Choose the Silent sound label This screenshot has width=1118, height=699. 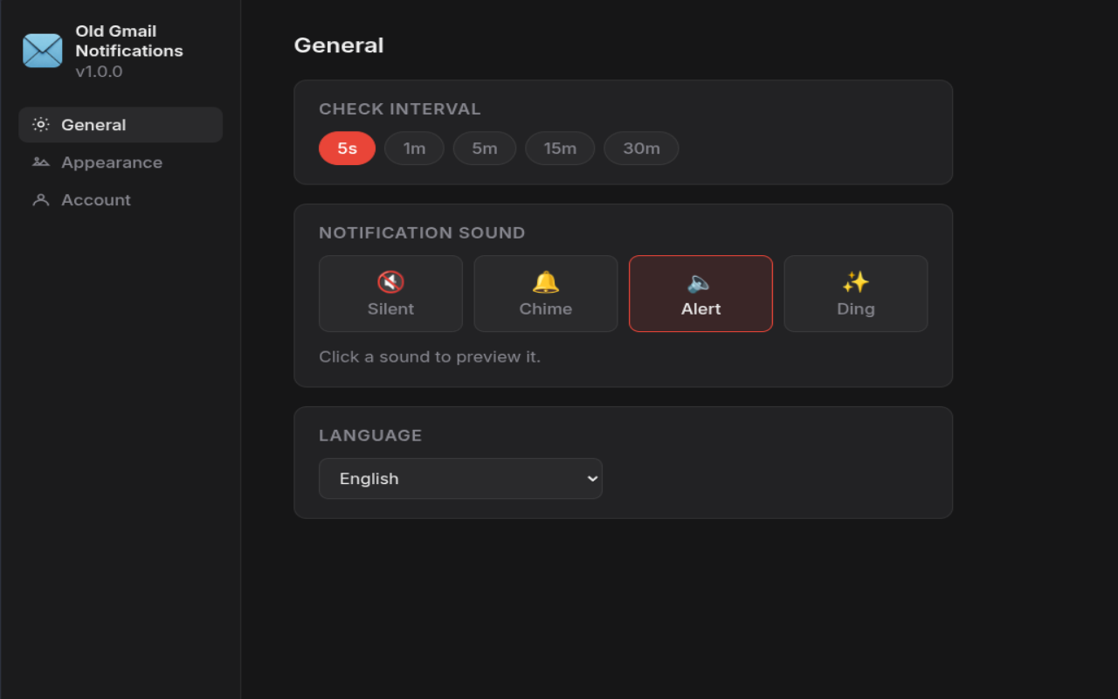(390, 309)
